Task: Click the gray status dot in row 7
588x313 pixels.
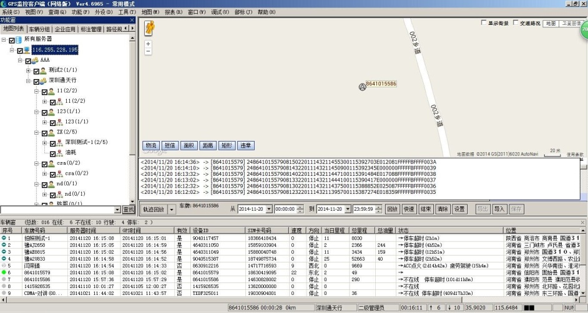Action: (x=4, y=279)
